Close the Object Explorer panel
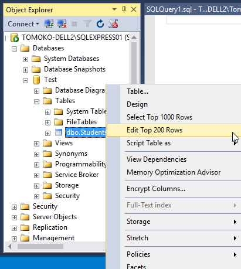Image resolution: width=241 pixels, height=269 pixels. (x=134, y=9)
